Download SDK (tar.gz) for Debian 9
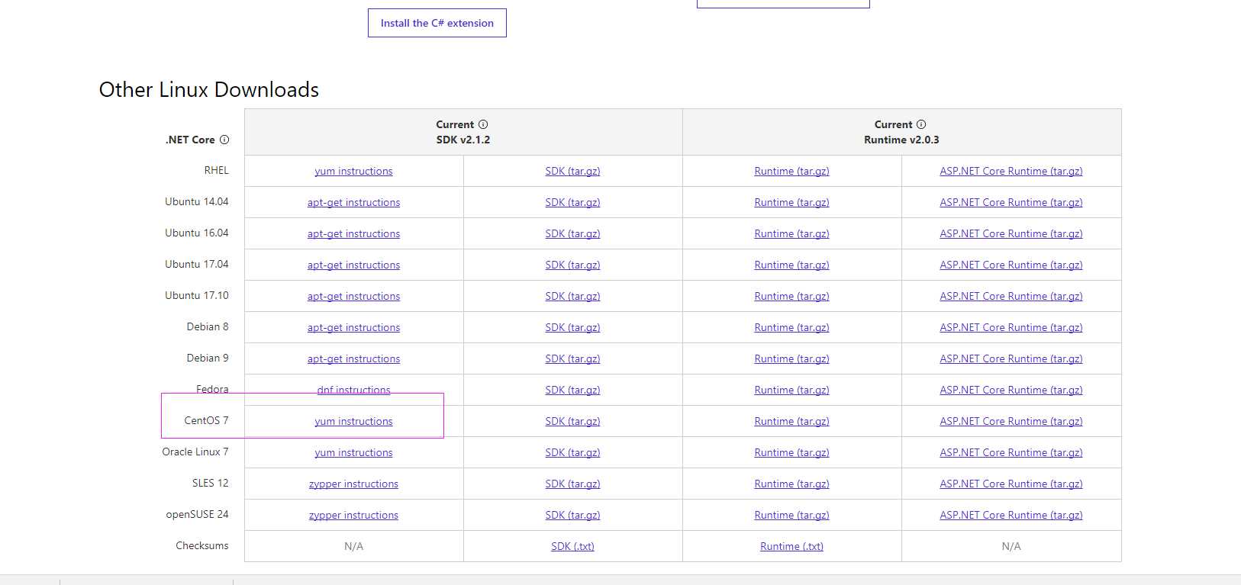 pos(572,358)
